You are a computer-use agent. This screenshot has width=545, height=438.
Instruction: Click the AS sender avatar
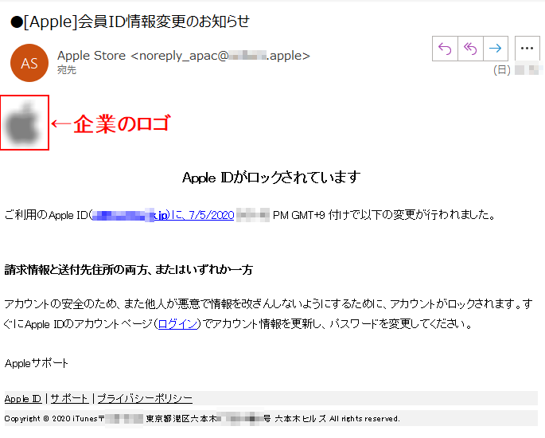(29, 63)
